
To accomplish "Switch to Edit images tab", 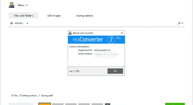I will pyautogui.click(x=54, y=16).
